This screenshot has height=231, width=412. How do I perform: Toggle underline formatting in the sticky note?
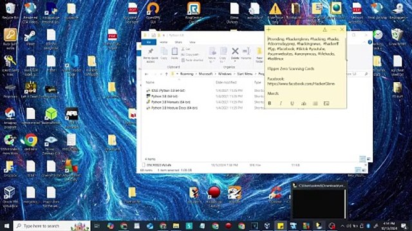(x=292, y=103)
